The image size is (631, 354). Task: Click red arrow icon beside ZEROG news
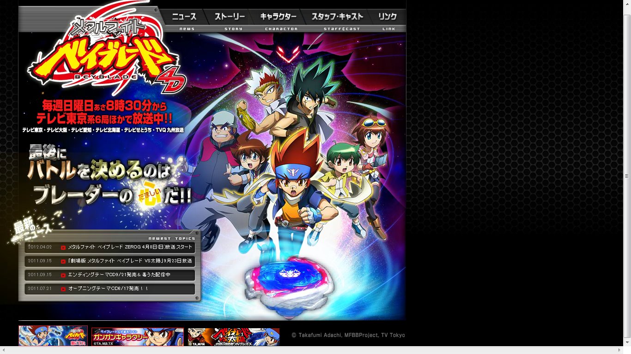click(x=63, y=248)
